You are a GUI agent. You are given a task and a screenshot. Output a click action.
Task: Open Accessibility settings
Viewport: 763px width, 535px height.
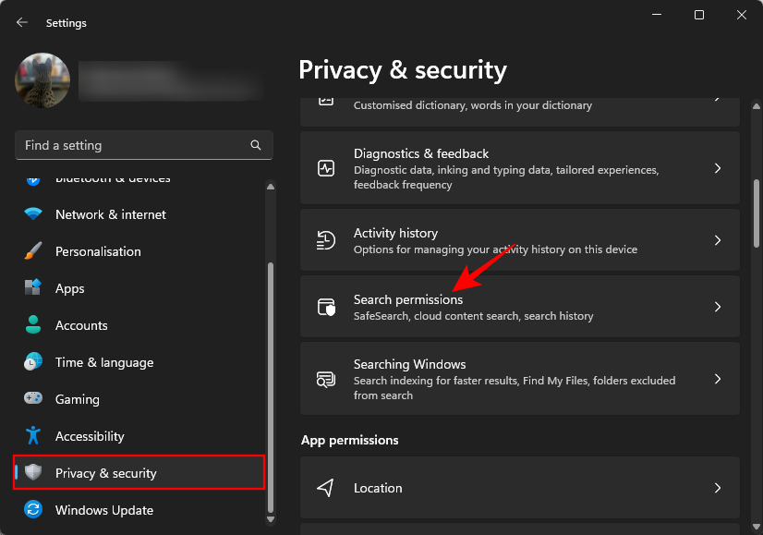tap(139, 437)
